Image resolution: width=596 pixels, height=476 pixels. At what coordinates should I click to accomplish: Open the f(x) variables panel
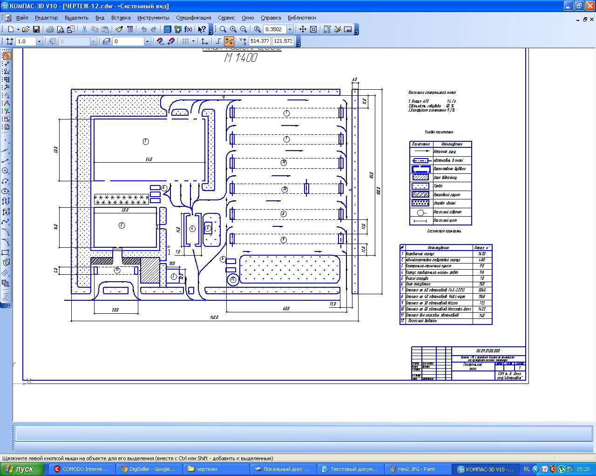188,29
